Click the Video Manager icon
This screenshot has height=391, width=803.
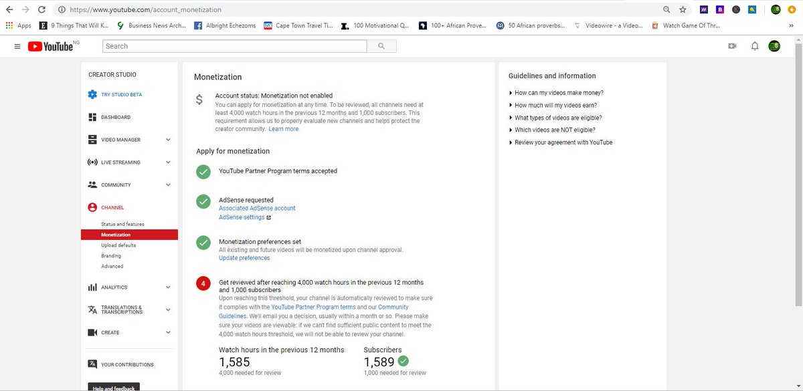[92, 140]
